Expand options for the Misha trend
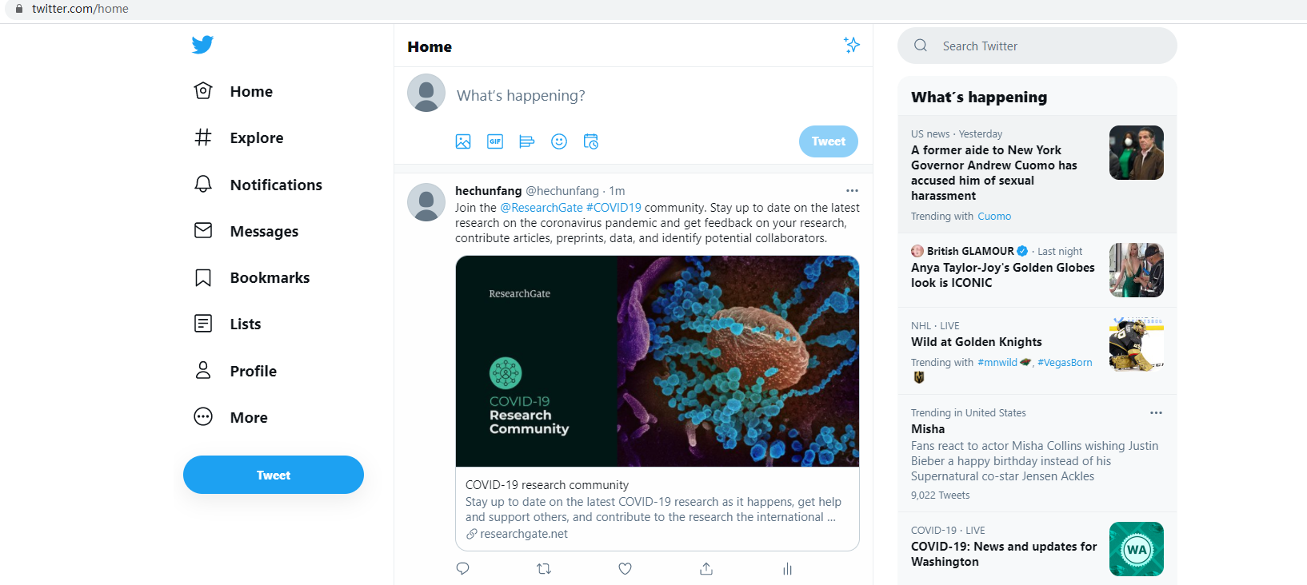This screenshot has width=1307, height=585. tap(1156, 413)
